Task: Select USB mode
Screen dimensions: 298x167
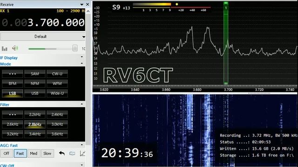Action: click(35, 93)
